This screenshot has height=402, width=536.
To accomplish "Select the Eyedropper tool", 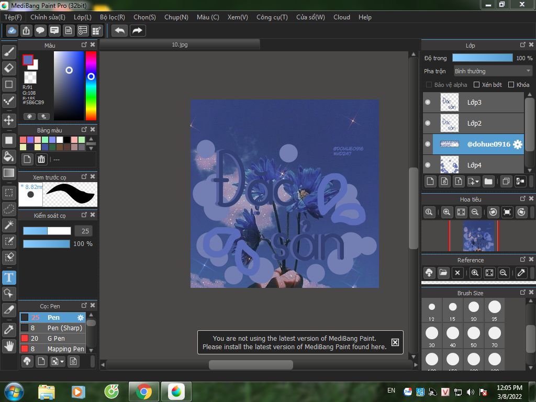I will [9, 330].
